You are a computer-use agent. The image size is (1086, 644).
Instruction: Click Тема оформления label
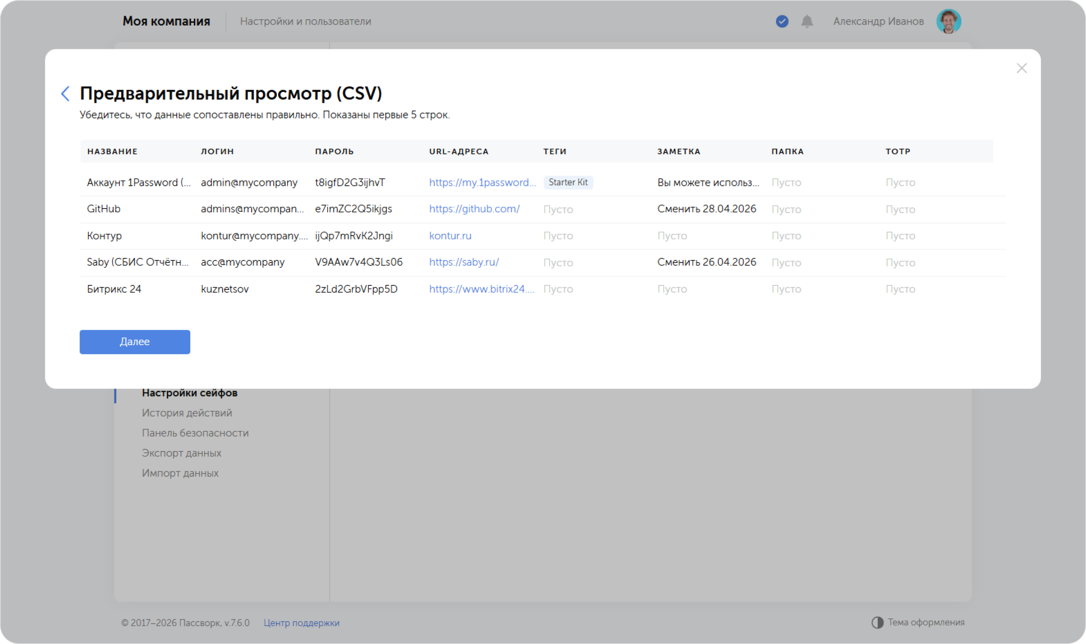tap(926, 622)
